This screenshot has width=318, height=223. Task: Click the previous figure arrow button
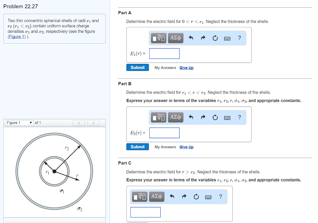[79, 123]
